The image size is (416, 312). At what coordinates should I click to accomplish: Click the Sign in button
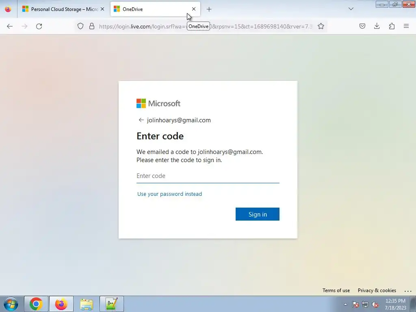pyautogui.click(x=257, y=214)
